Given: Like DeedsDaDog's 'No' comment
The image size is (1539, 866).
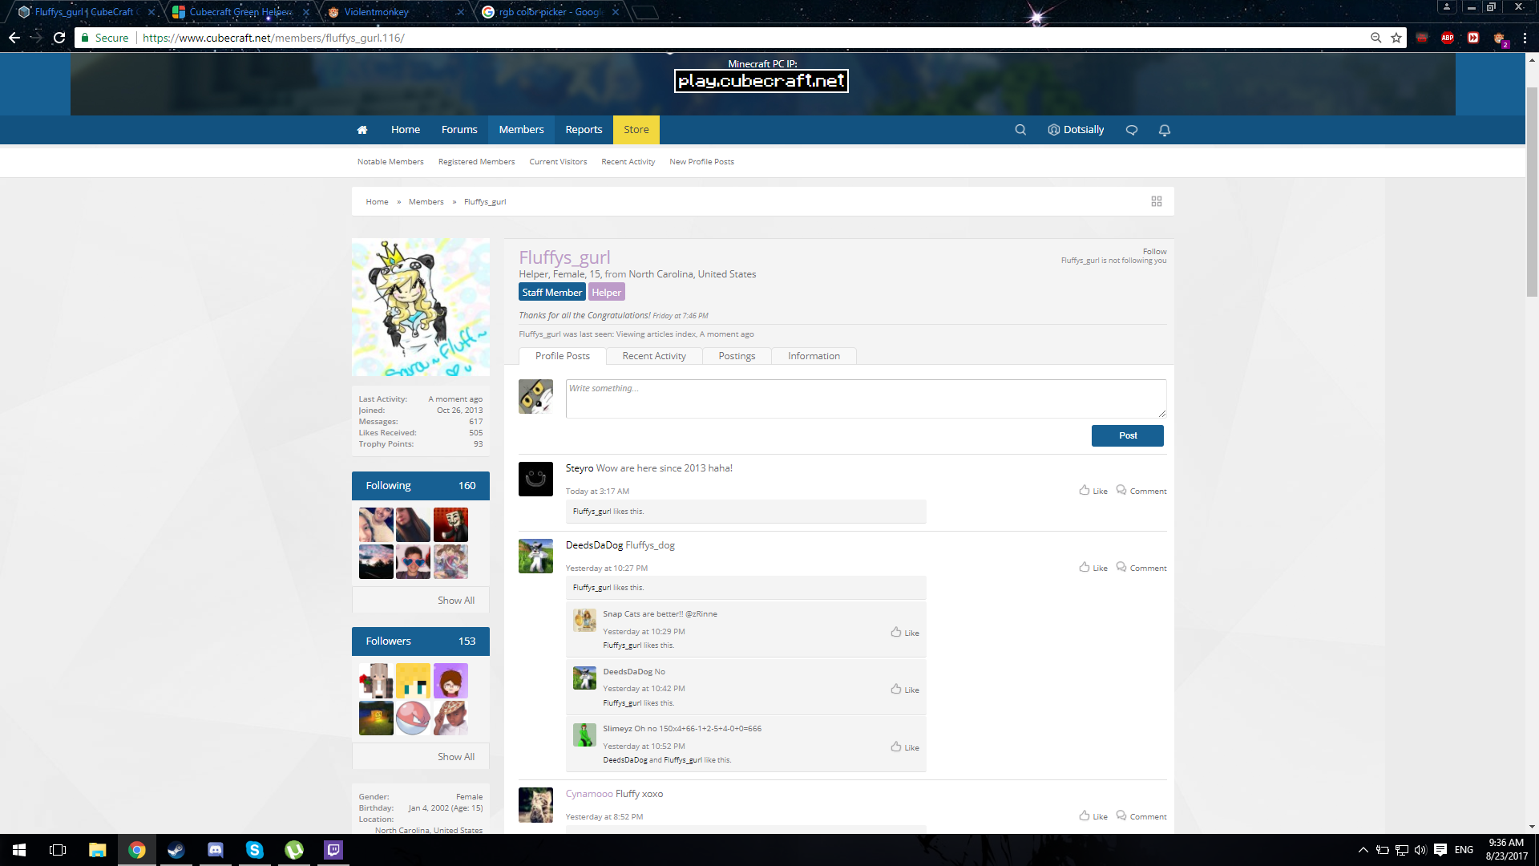Looking at the screenshot, I should coord(905,690).
